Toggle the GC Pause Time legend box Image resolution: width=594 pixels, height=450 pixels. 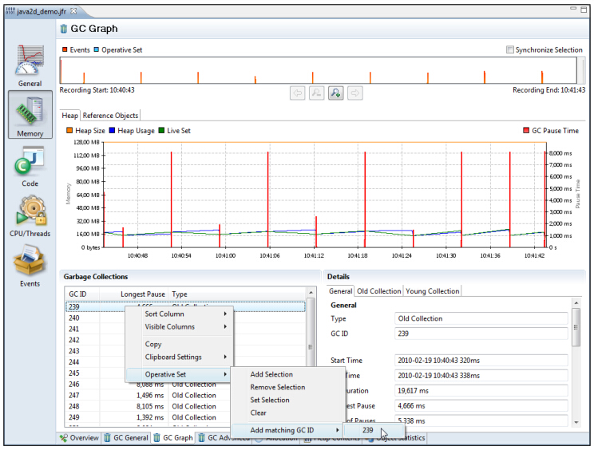point(526,131)
